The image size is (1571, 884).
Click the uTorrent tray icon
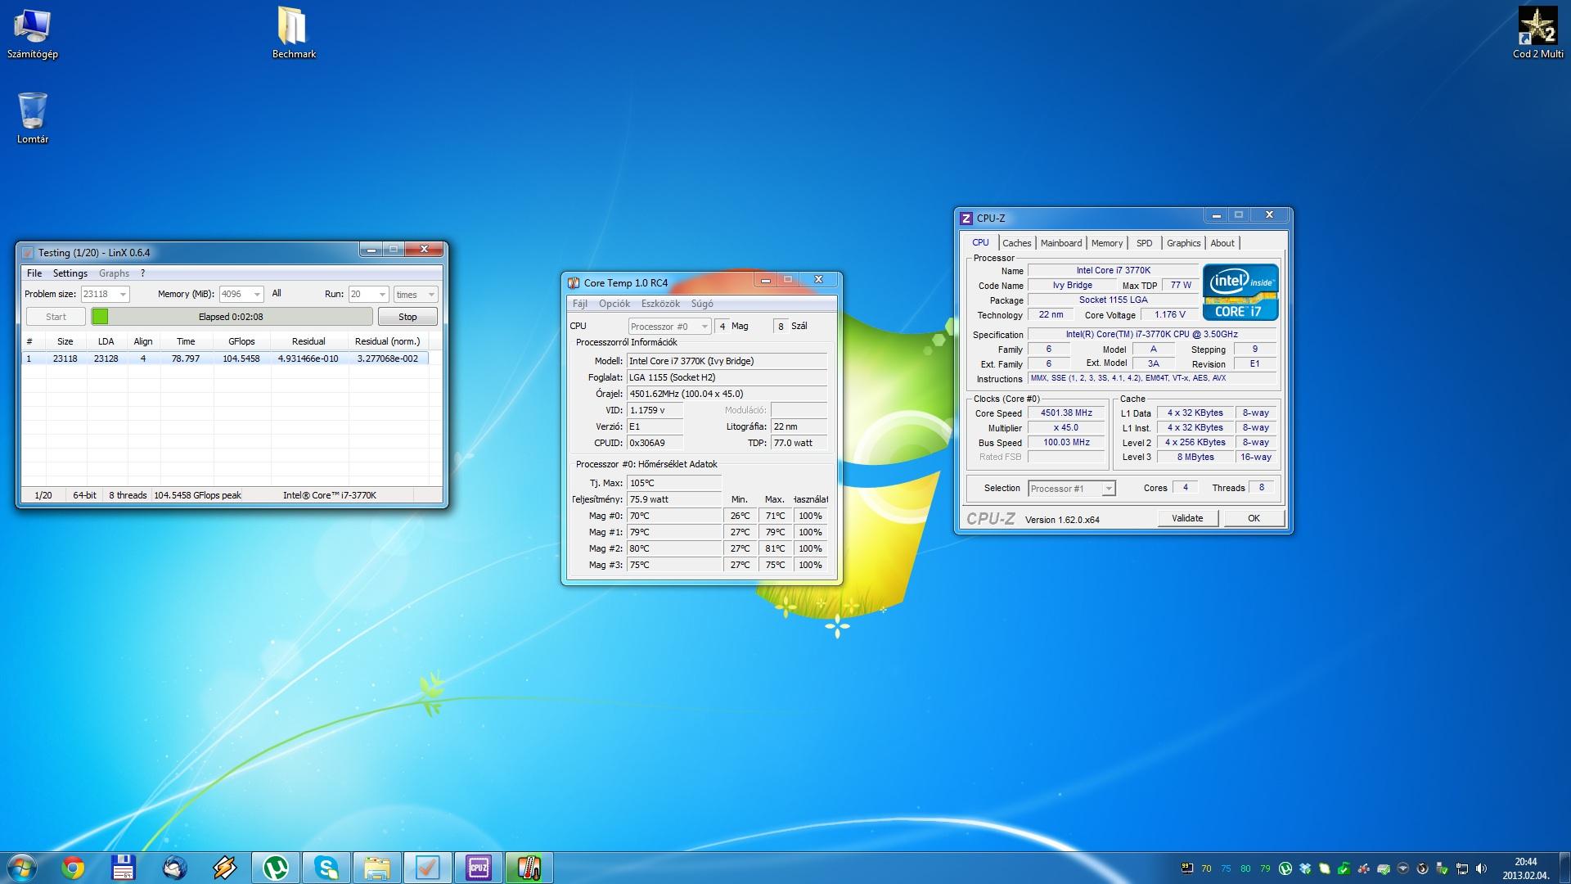(x=1285, y=868)
